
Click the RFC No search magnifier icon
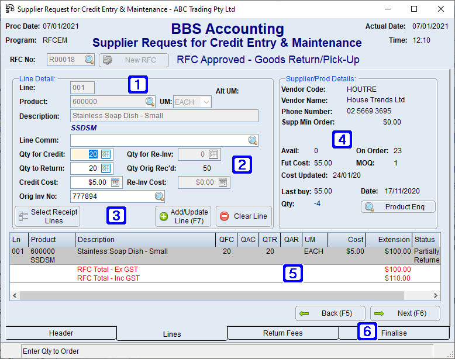(x=89, y=60)
